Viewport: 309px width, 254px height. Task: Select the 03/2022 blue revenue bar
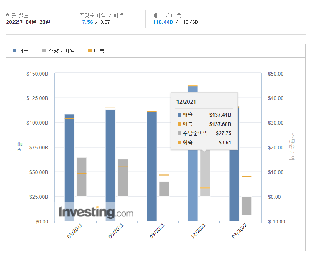point(234,185)
